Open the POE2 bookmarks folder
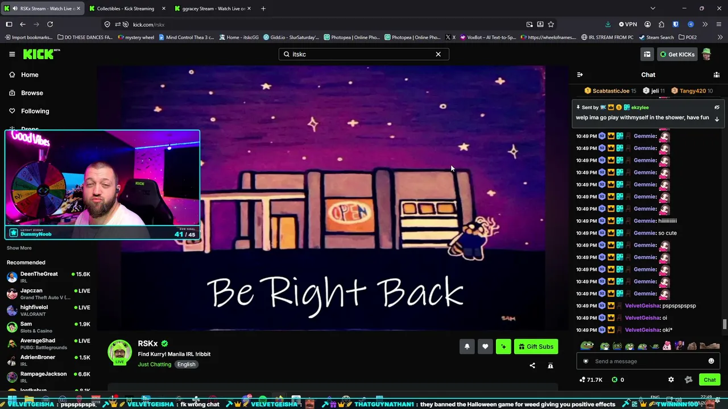 pyautogui.click(x=686, y=37)
